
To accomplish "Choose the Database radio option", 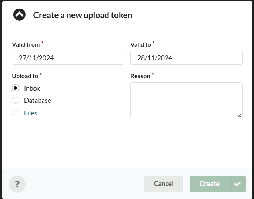I will click(16, 101).
